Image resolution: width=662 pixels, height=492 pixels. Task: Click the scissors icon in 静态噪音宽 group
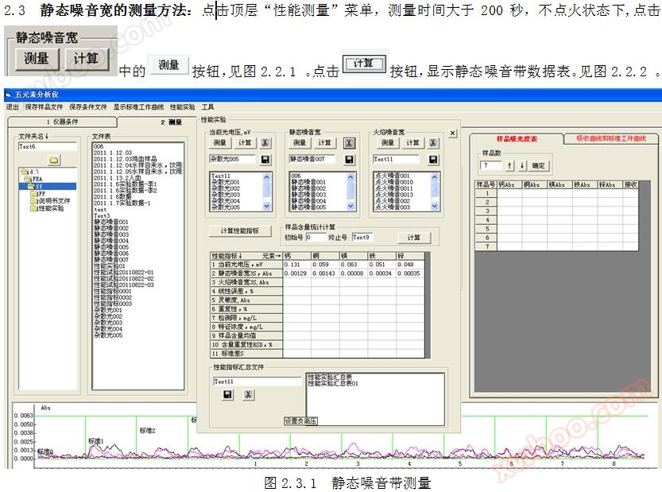coord(348,143)
